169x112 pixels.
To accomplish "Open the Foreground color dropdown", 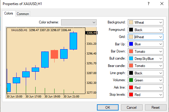I will click(146, 30).
